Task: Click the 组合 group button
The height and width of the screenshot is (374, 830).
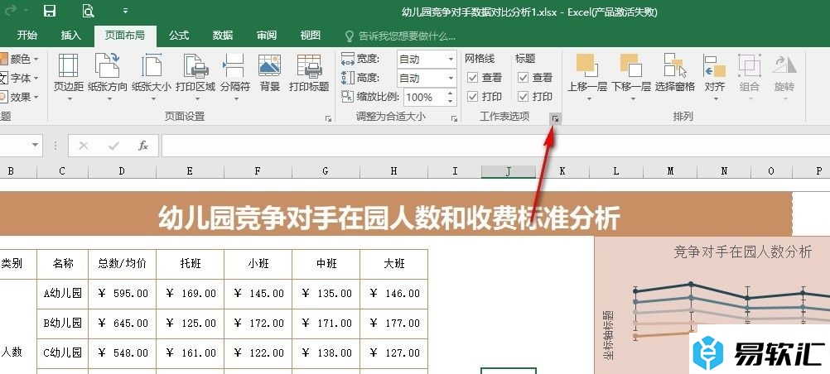Action: (x=750, y=78)
